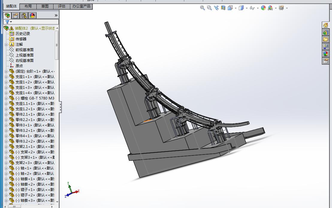
Task: Click the Hide/Show Items glasses icon
Action: pyautogui.click(x=252, y=8)
